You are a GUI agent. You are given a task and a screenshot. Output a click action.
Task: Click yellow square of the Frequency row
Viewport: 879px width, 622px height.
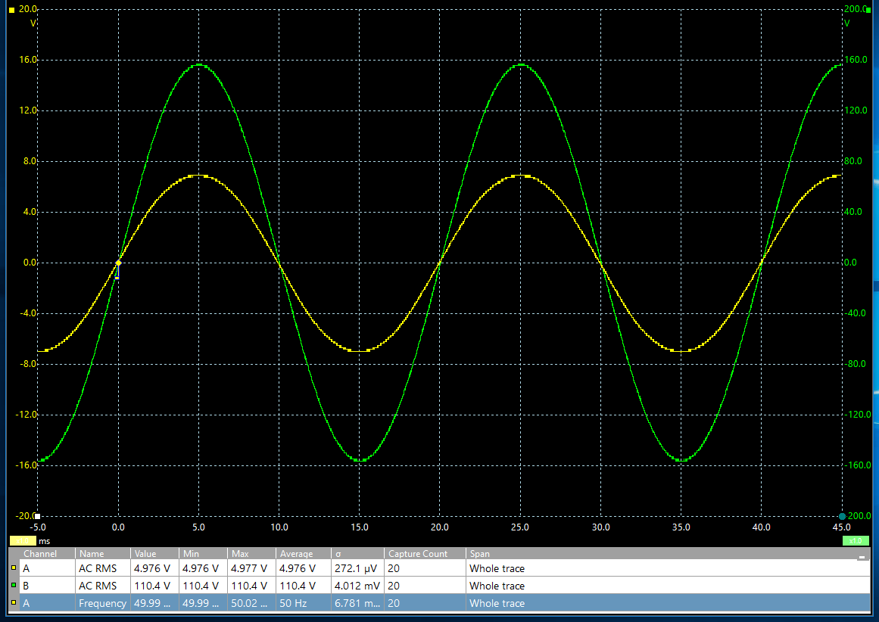pos(14,603)
